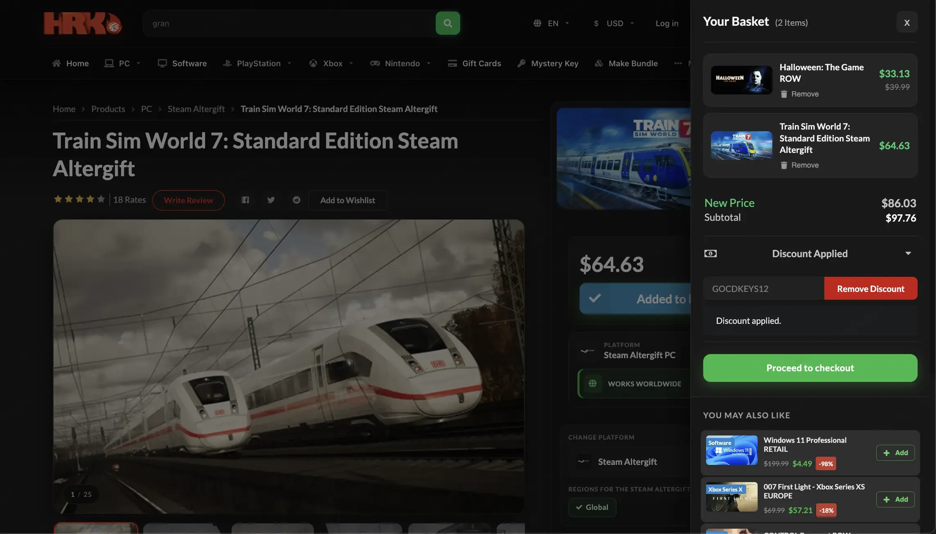
Task: Click the green search magnifier button
Action: tap(448, 23)
